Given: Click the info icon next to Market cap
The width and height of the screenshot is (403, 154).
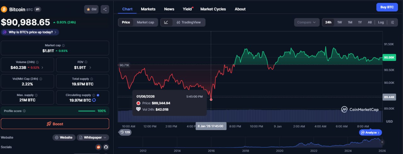Looking at the screenshot, I should [x=63, y=45].
